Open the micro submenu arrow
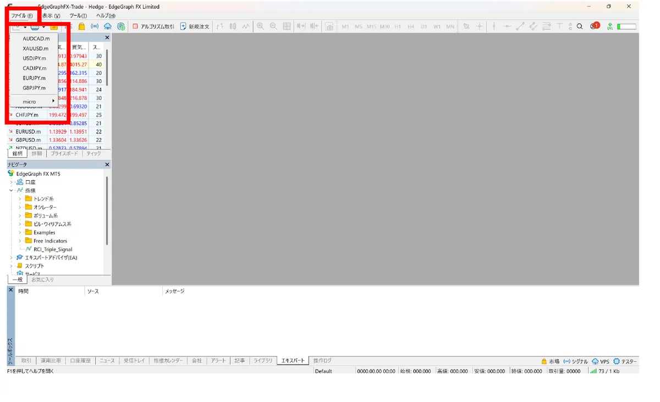The width and height of the screenshot is (660, 402). click(x=53, y=101)
